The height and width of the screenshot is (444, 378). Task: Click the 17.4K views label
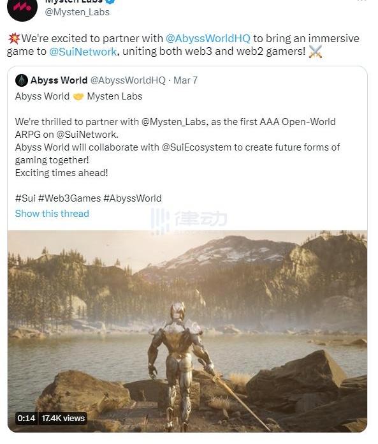[63, 418]
